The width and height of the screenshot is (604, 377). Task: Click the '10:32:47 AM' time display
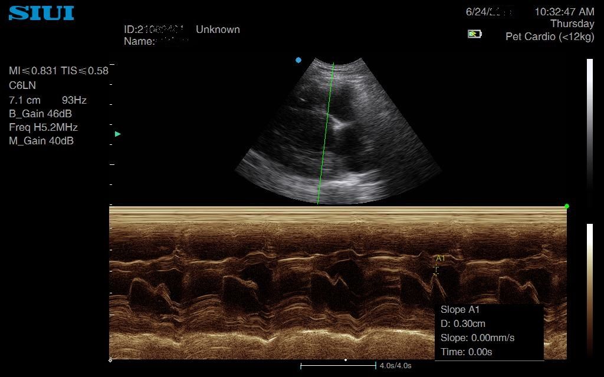(x=564, y=12)
